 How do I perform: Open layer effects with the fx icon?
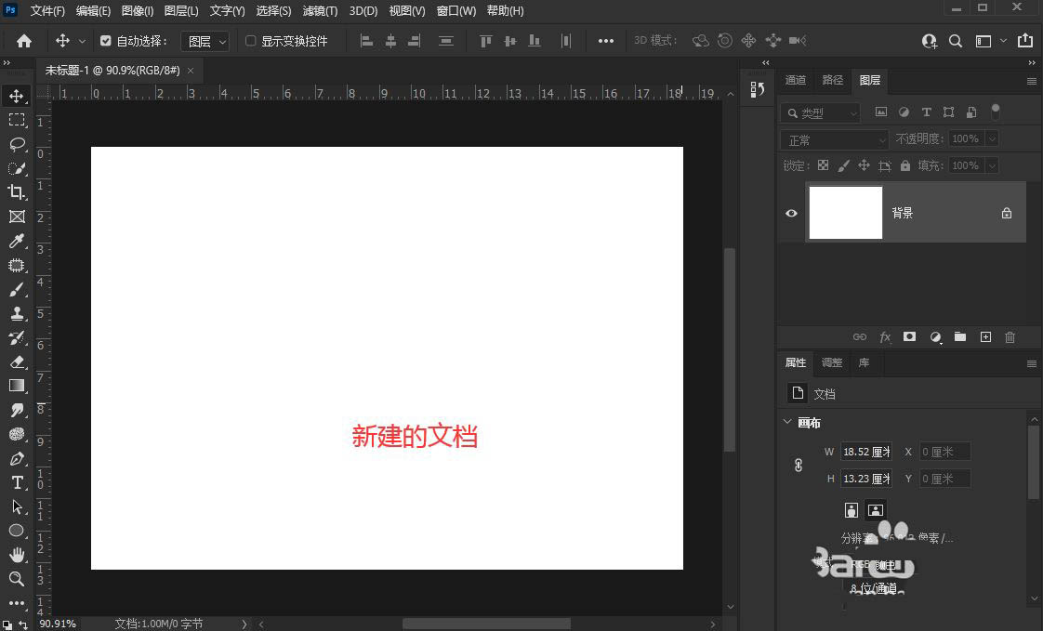[884, 336]
